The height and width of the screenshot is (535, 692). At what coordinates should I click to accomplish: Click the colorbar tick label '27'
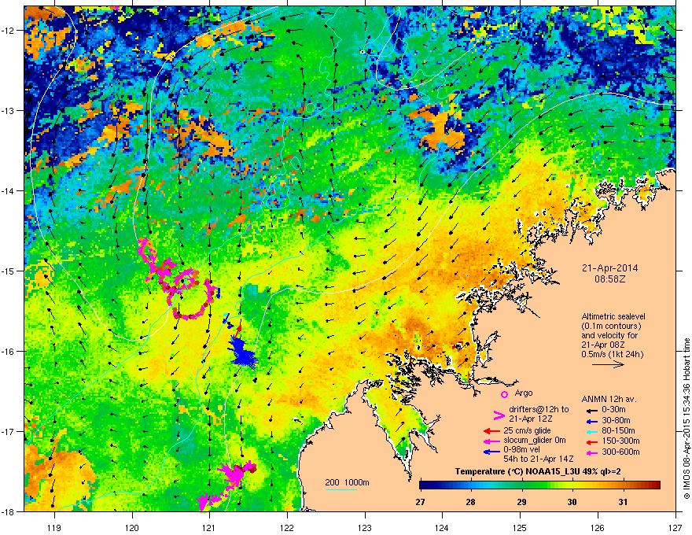420,502
